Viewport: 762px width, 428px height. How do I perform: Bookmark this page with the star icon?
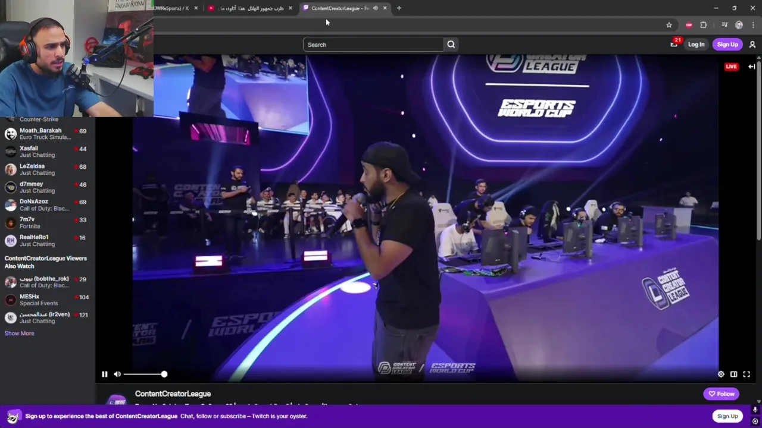point(669,25)
